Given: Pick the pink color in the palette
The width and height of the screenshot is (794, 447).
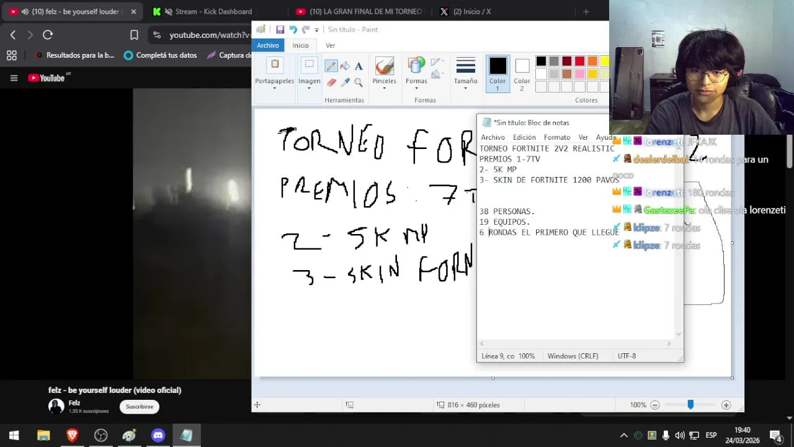Looking at the screenshot, I should (579, 74).
